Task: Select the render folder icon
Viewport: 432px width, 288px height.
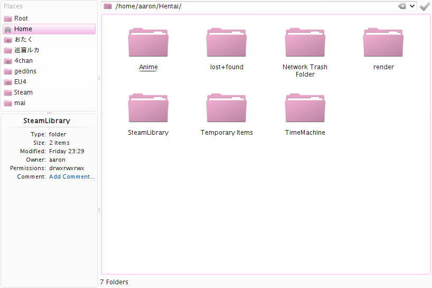Action: tap(383, 42)
